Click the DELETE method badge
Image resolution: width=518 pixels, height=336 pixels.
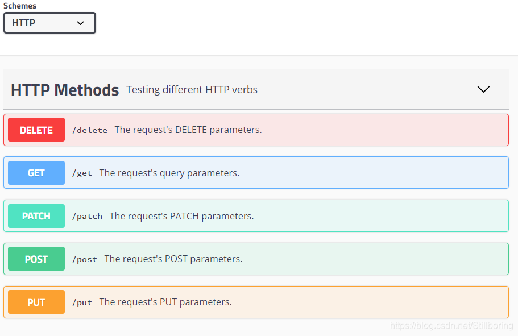[x=36, y=130]
